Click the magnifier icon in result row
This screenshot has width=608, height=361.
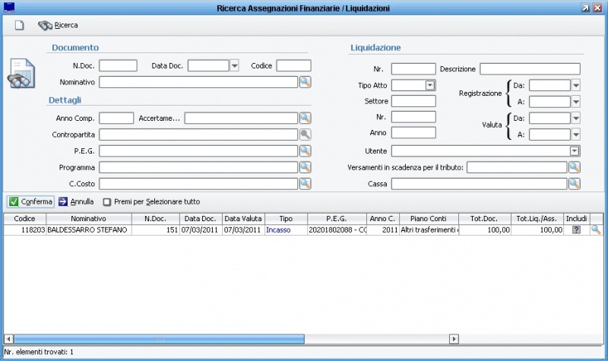596,230
